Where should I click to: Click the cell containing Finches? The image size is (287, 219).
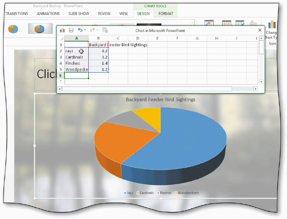tap(76, 63)
